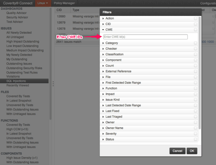Viewport: 216px width, 165px height.
Task: Check the Component filter checkbox
Action: point(195,60)
